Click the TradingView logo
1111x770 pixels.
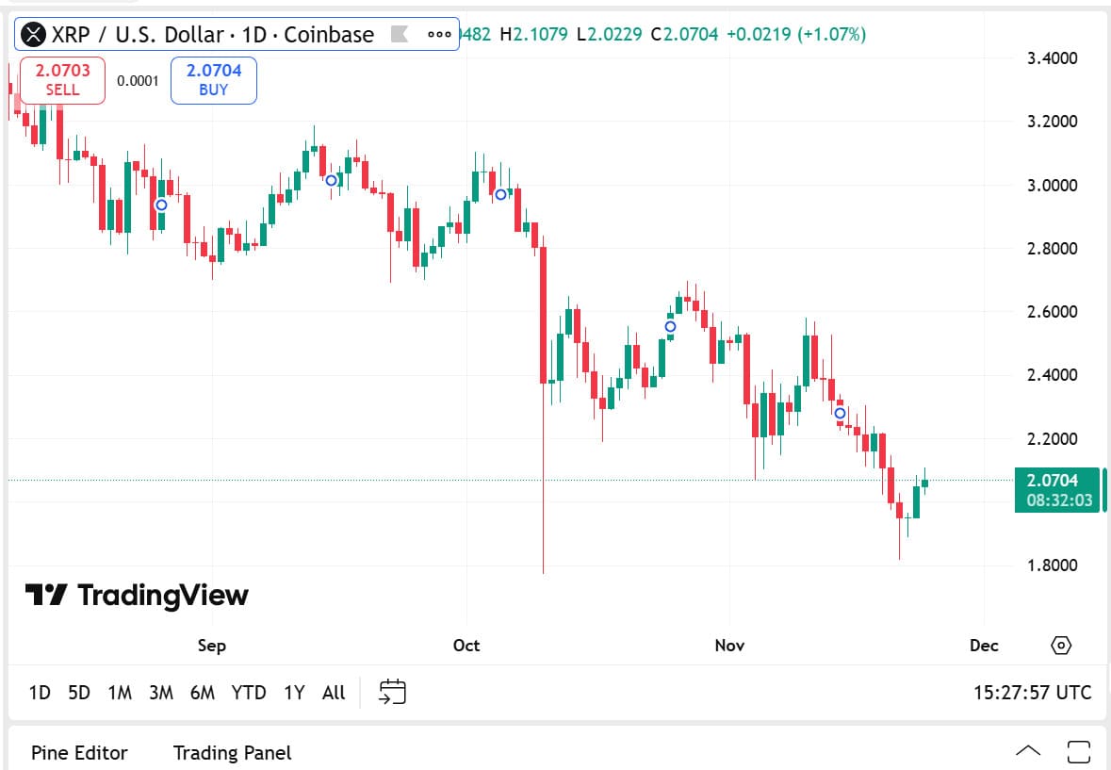[x=137, y=595]
